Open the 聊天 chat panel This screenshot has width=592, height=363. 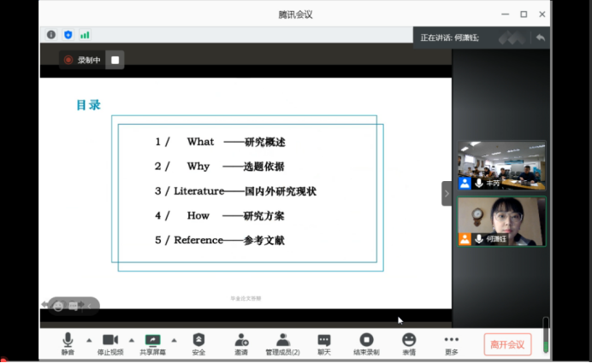(324, 343)
